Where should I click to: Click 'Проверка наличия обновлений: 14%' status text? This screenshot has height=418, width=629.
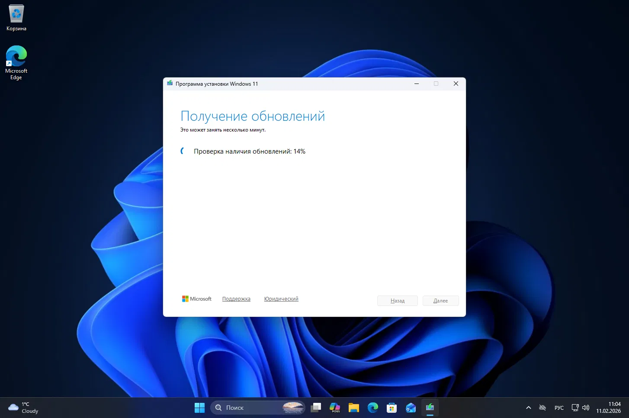[250, 151]
